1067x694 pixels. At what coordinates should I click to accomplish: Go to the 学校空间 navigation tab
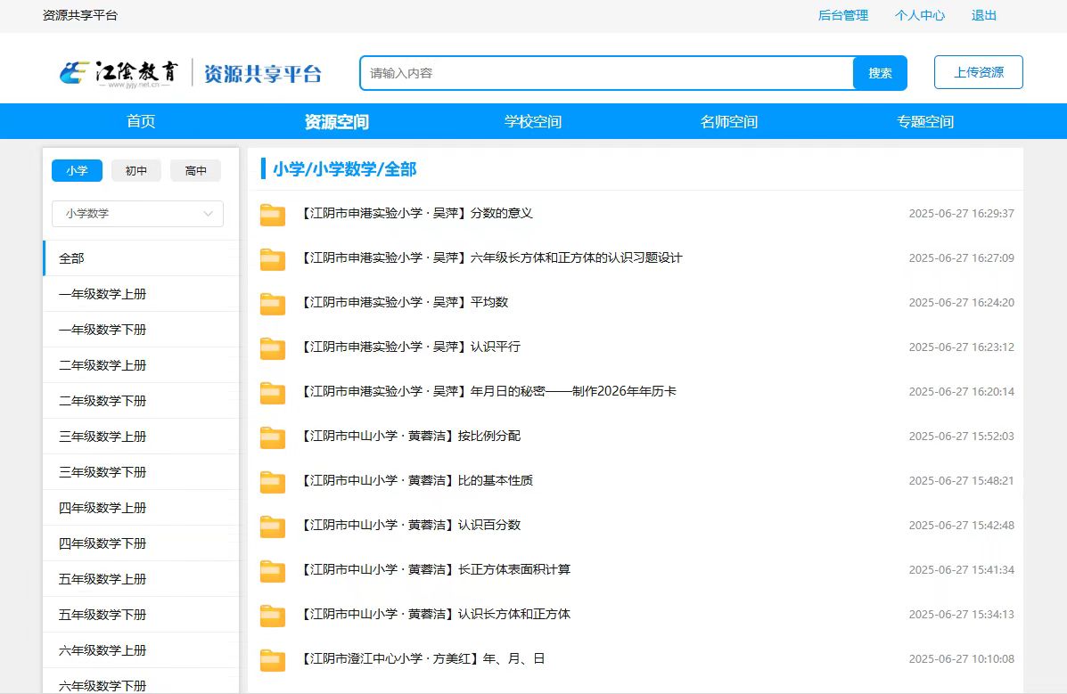coord(533,122)
